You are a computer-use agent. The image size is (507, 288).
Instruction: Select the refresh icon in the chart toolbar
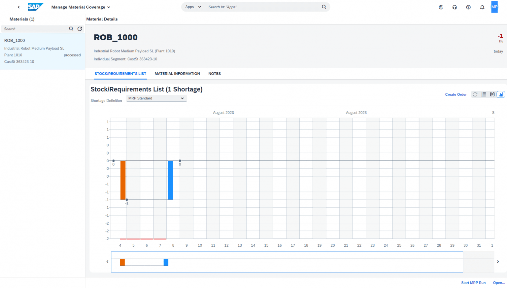coord(475,94)
